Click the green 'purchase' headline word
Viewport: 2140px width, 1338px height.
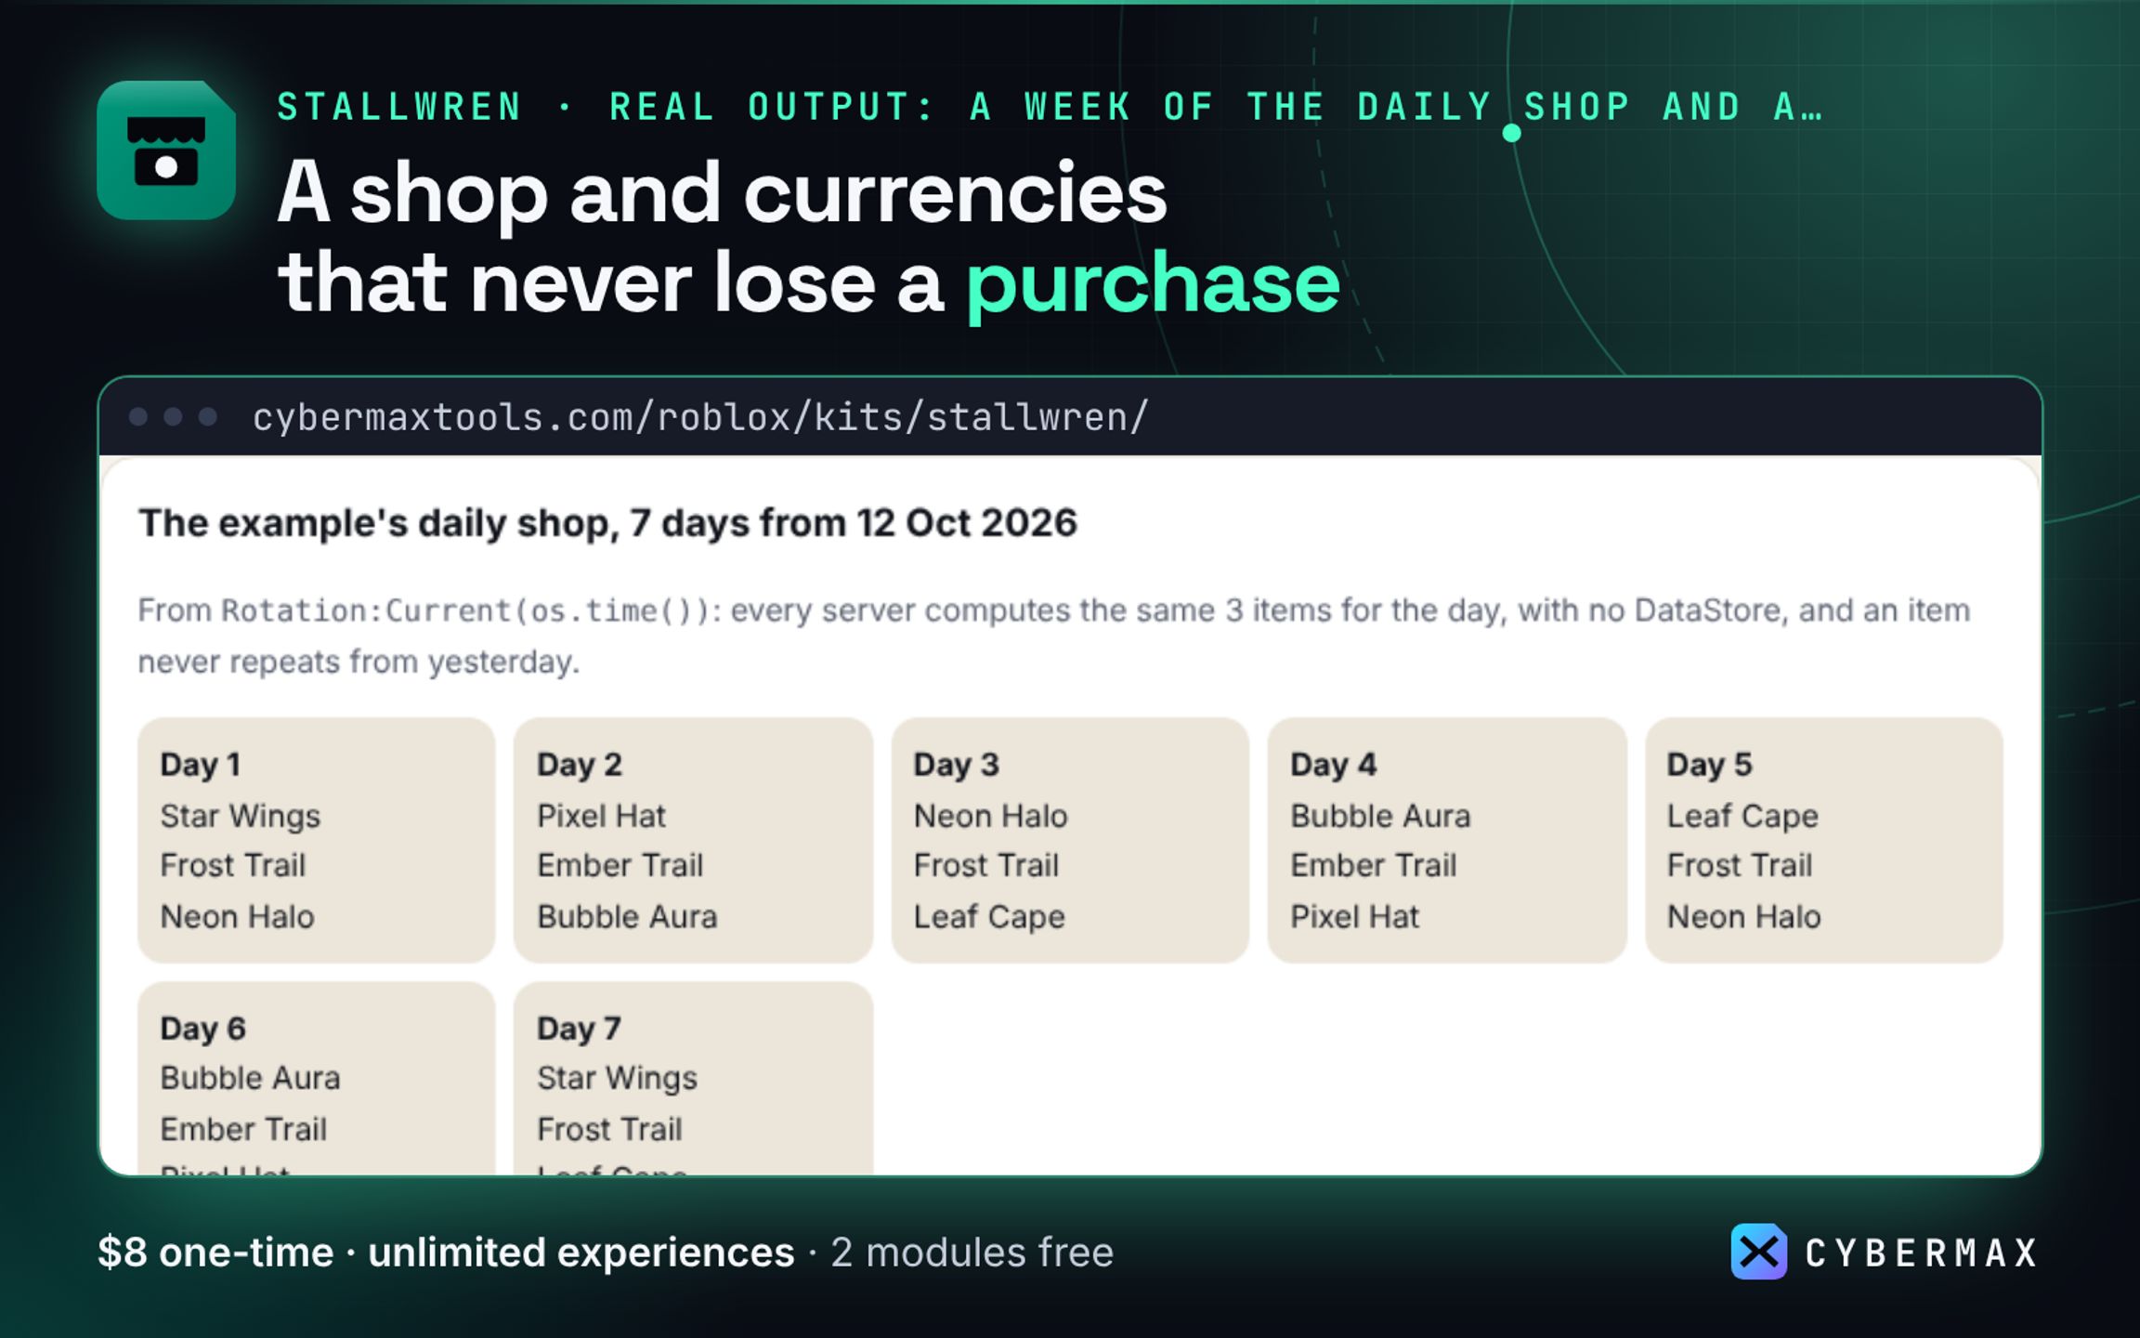pos(1153,286)
